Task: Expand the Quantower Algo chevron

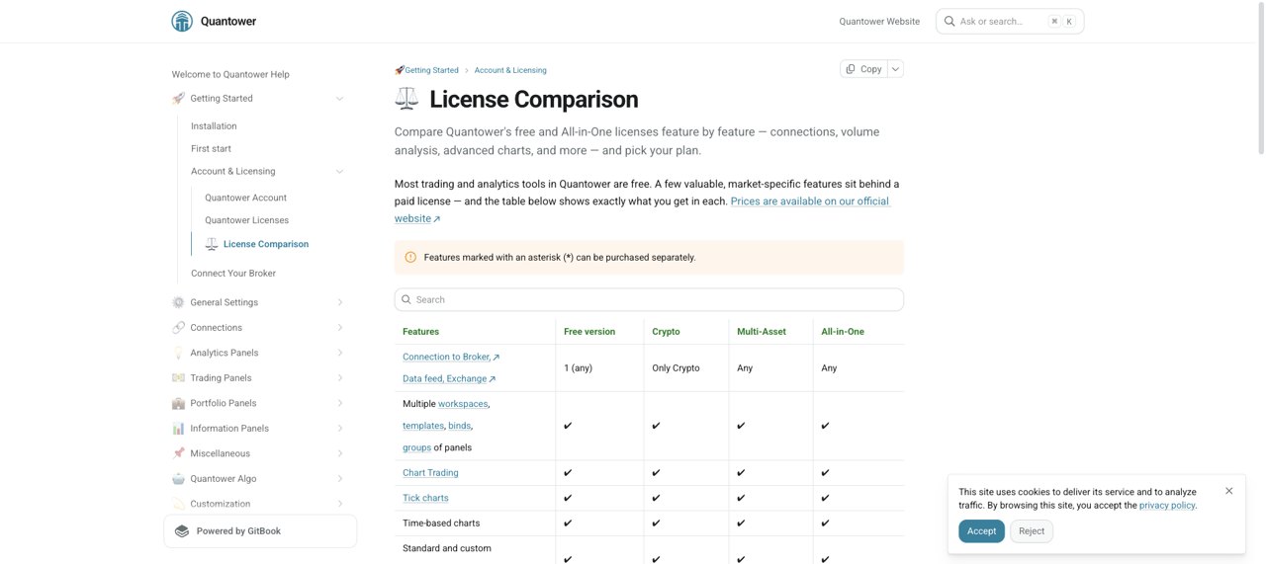Action: pyautogui.click(x=339, y=478)
